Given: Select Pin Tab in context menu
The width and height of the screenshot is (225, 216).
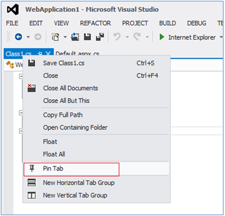Looking at the screenshot, I should coord(96,169).
